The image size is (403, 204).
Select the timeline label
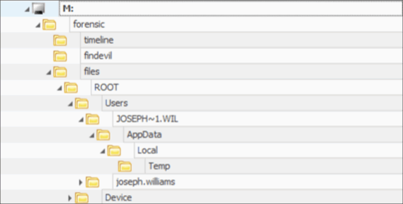click(x=99, y=40)
